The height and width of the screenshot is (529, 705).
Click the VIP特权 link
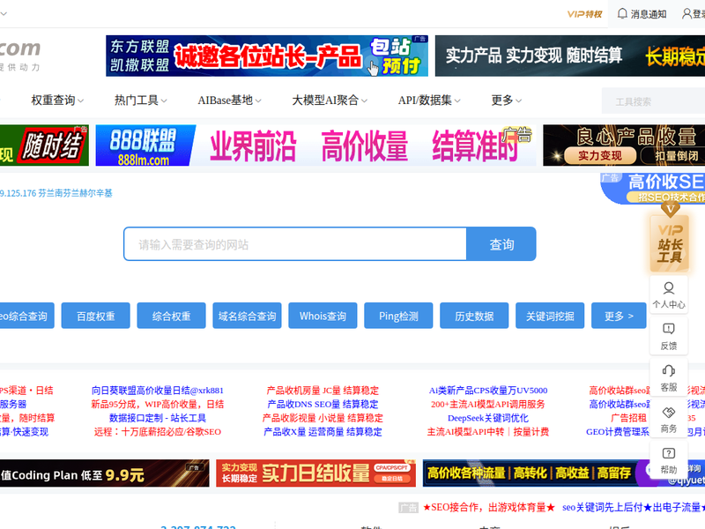pos(584,14)
